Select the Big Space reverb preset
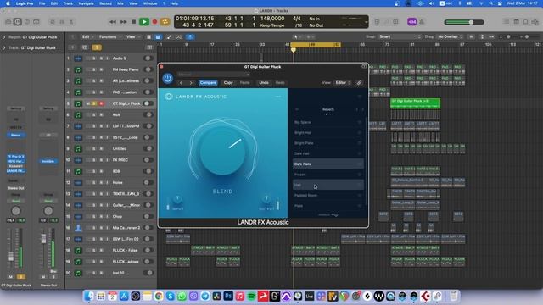This screenshot has height=305, width=543. point(328,122)
